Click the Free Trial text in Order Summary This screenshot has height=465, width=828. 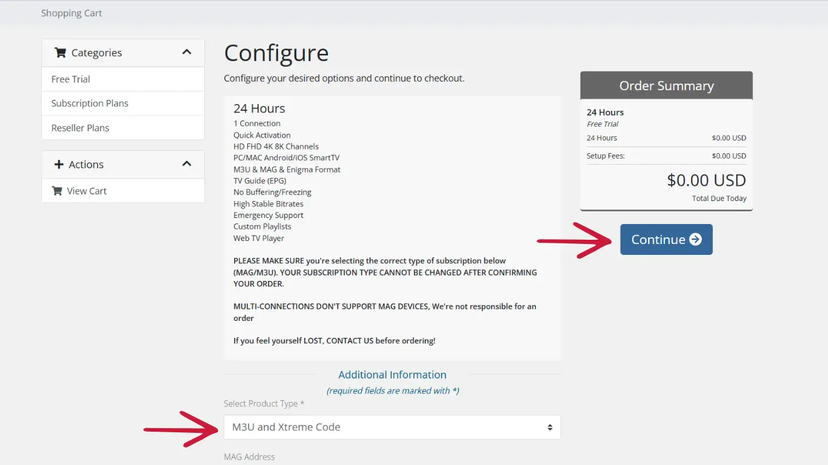coord(603,124)
